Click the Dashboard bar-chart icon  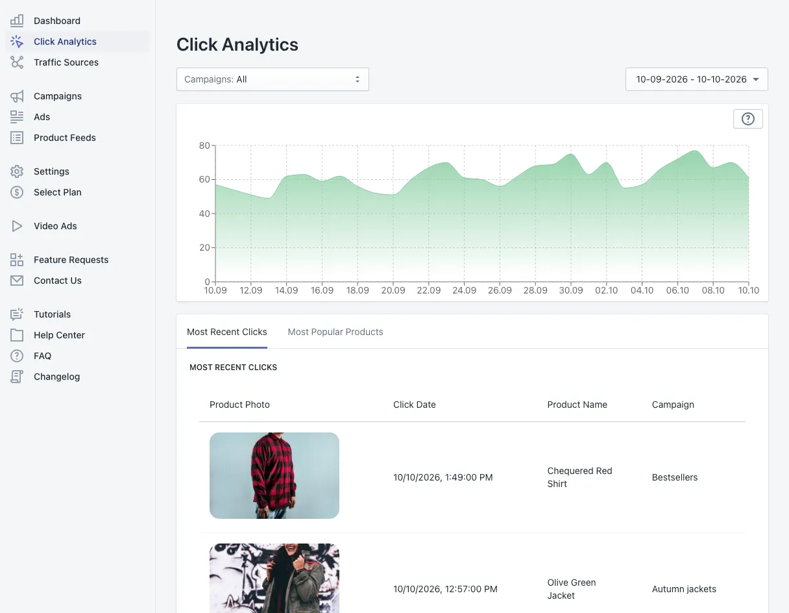coord(17,21)
